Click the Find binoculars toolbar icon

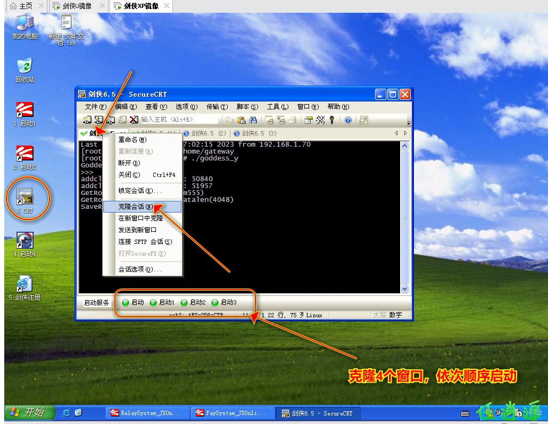point(253,120)
